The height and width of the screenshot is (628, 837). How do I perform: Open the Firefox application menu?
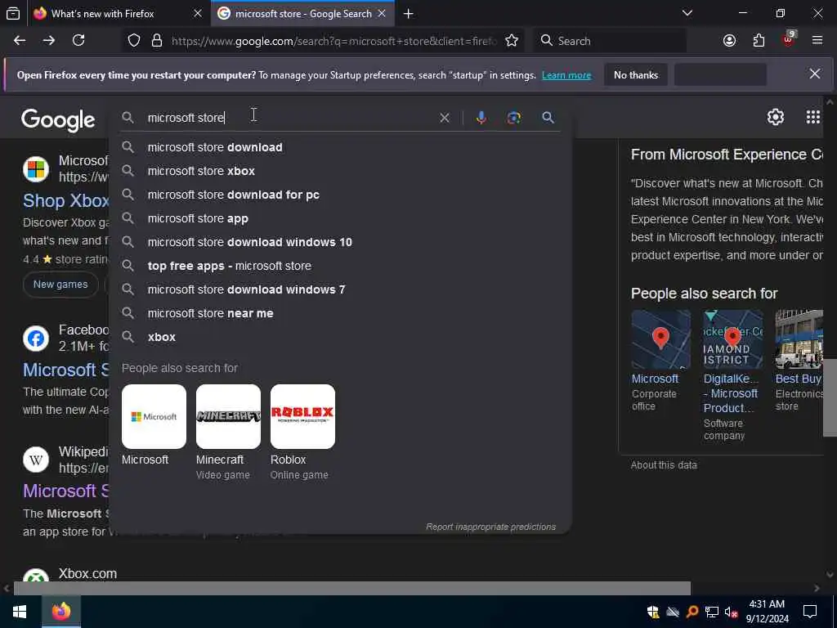tap(817, 41)
